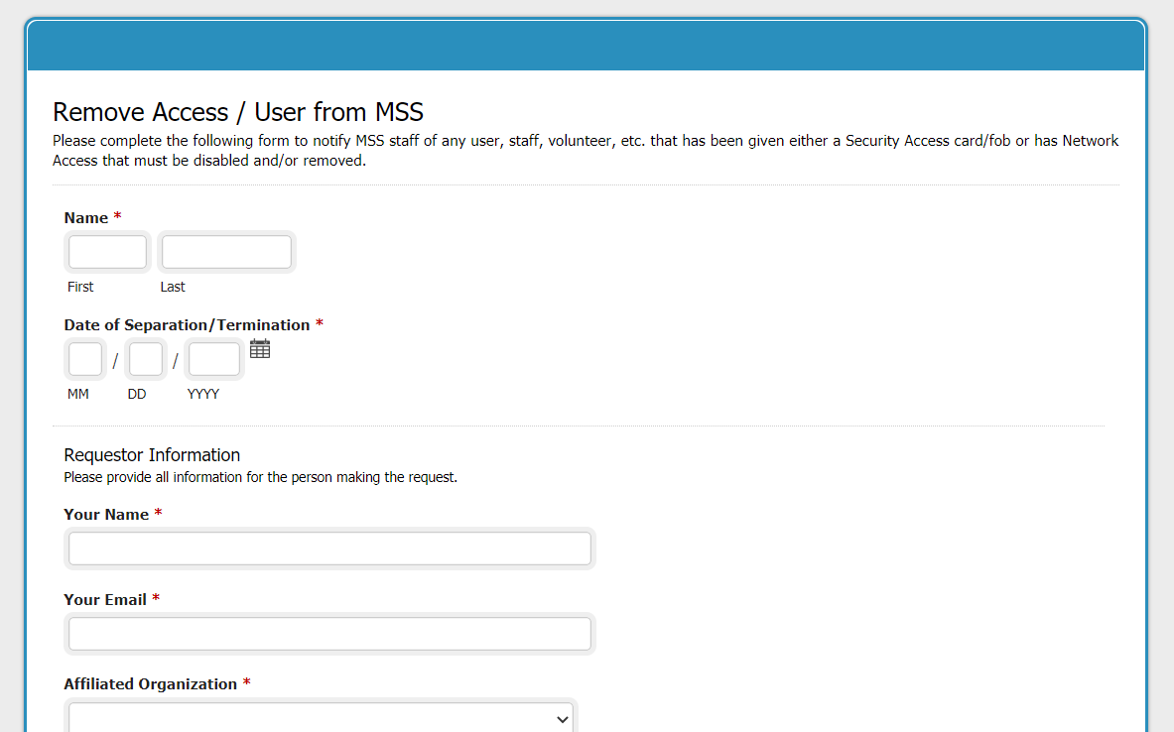Focus the DD day field
1174x732 pixels.
[x=145, y=359]
